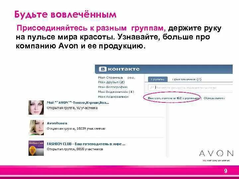Open the Обновления link
This screenshot has height=179, width=239.
coord(214,98)
